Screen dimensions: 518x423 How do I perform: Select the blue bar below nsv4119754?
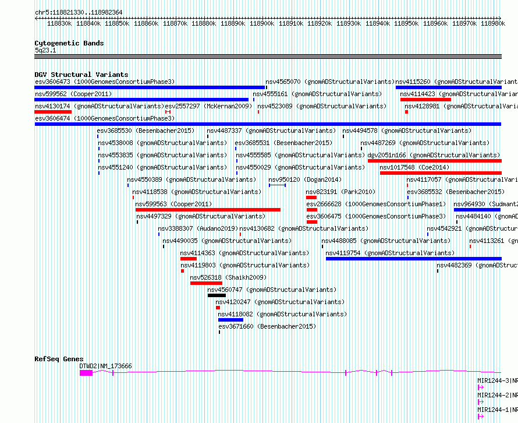414,259
